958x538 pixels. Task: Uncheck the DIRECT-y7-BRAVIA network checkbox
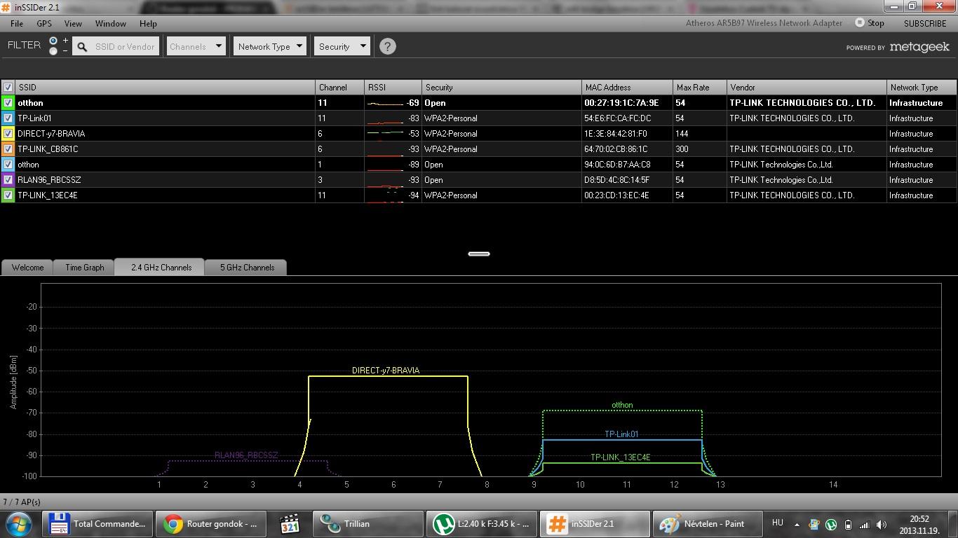[x=8, y=134]
